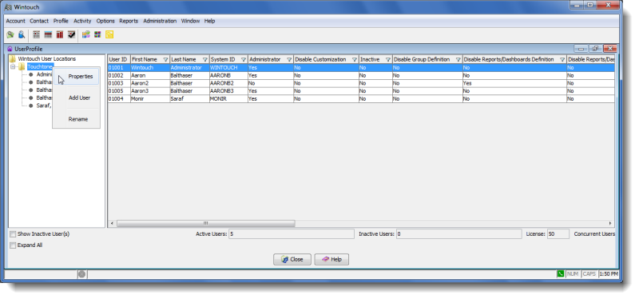Click the table scrollbar left arrow
639x299 pixels.
112,224
